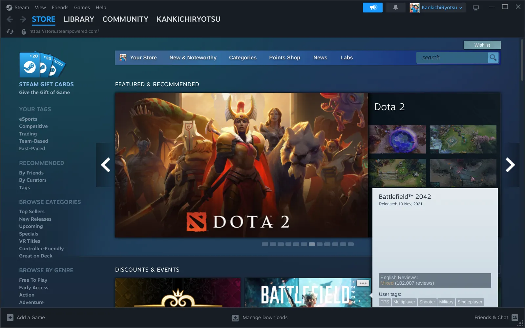The image size is (525, 328).
Task: Click the Manage Downloads label
Action: coord(265,318)
